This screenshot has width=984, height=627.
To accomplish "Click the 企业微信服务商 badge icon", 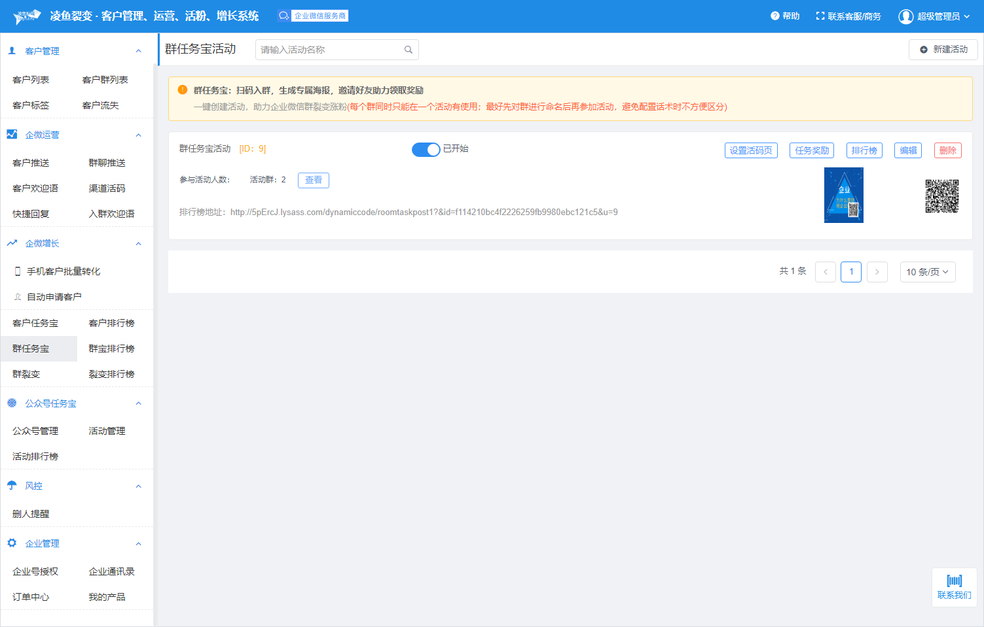I will (283, 16).
